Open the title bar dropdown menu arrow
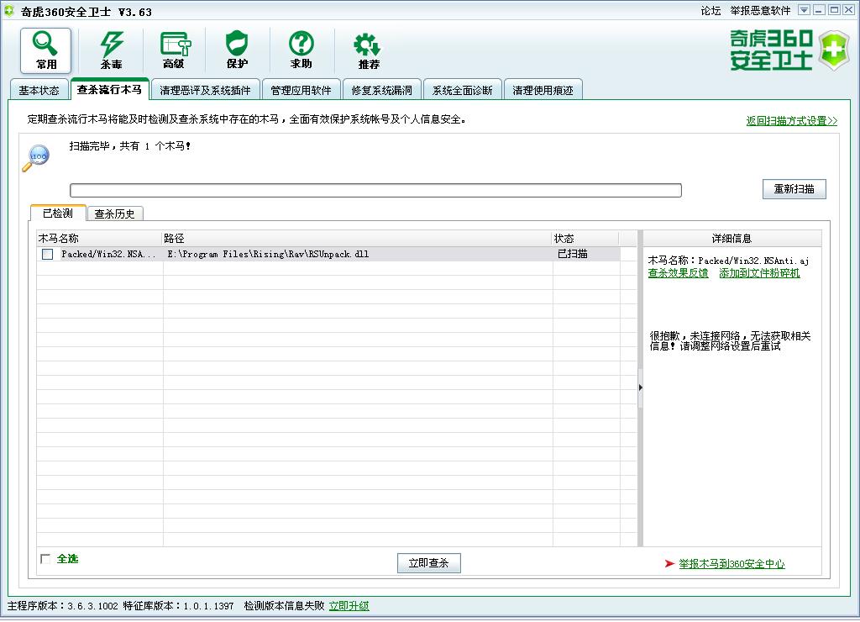Image resolution: width=860 pixels, height=622 pixels. (x=804, y=10)
